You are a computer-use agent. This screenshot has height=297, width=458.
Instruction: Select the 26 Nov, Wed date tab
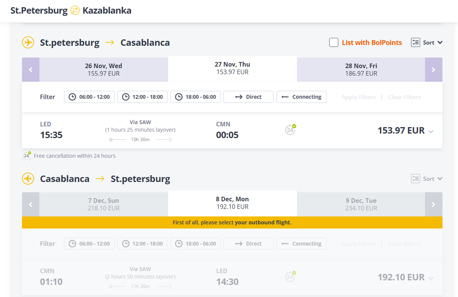(x=103, y=70)
